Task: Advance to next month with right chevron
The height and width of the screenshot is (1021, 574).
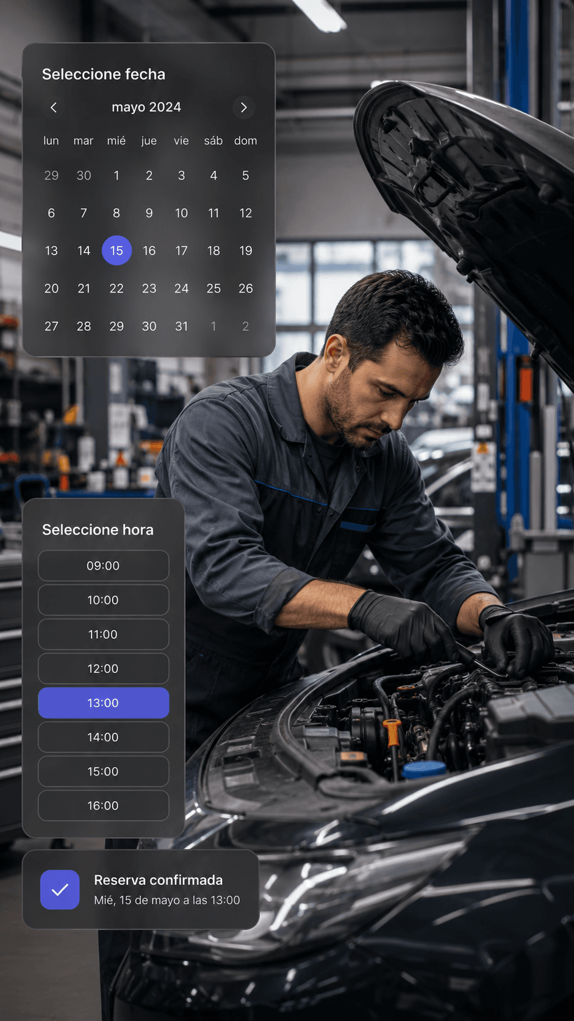Action: [x=243, y=107]
